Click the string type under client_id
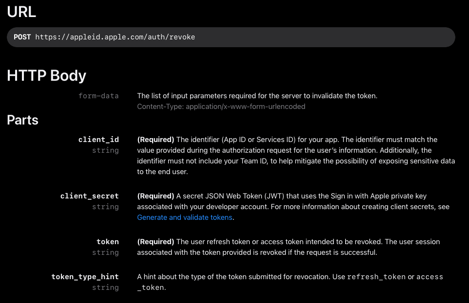This screenshot has width=469, height=303. tap(105, 150)
